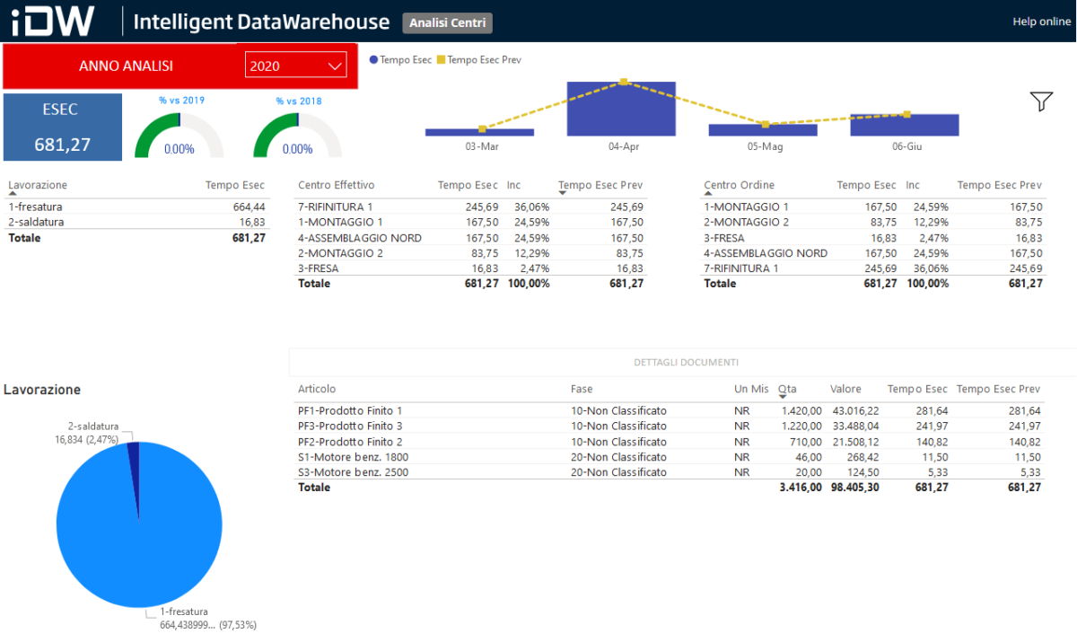Select the 1-fresatura row in the Lavorazione table
Image resolution: width=1077 pixels, height=642 pixels.
point(136,207)
